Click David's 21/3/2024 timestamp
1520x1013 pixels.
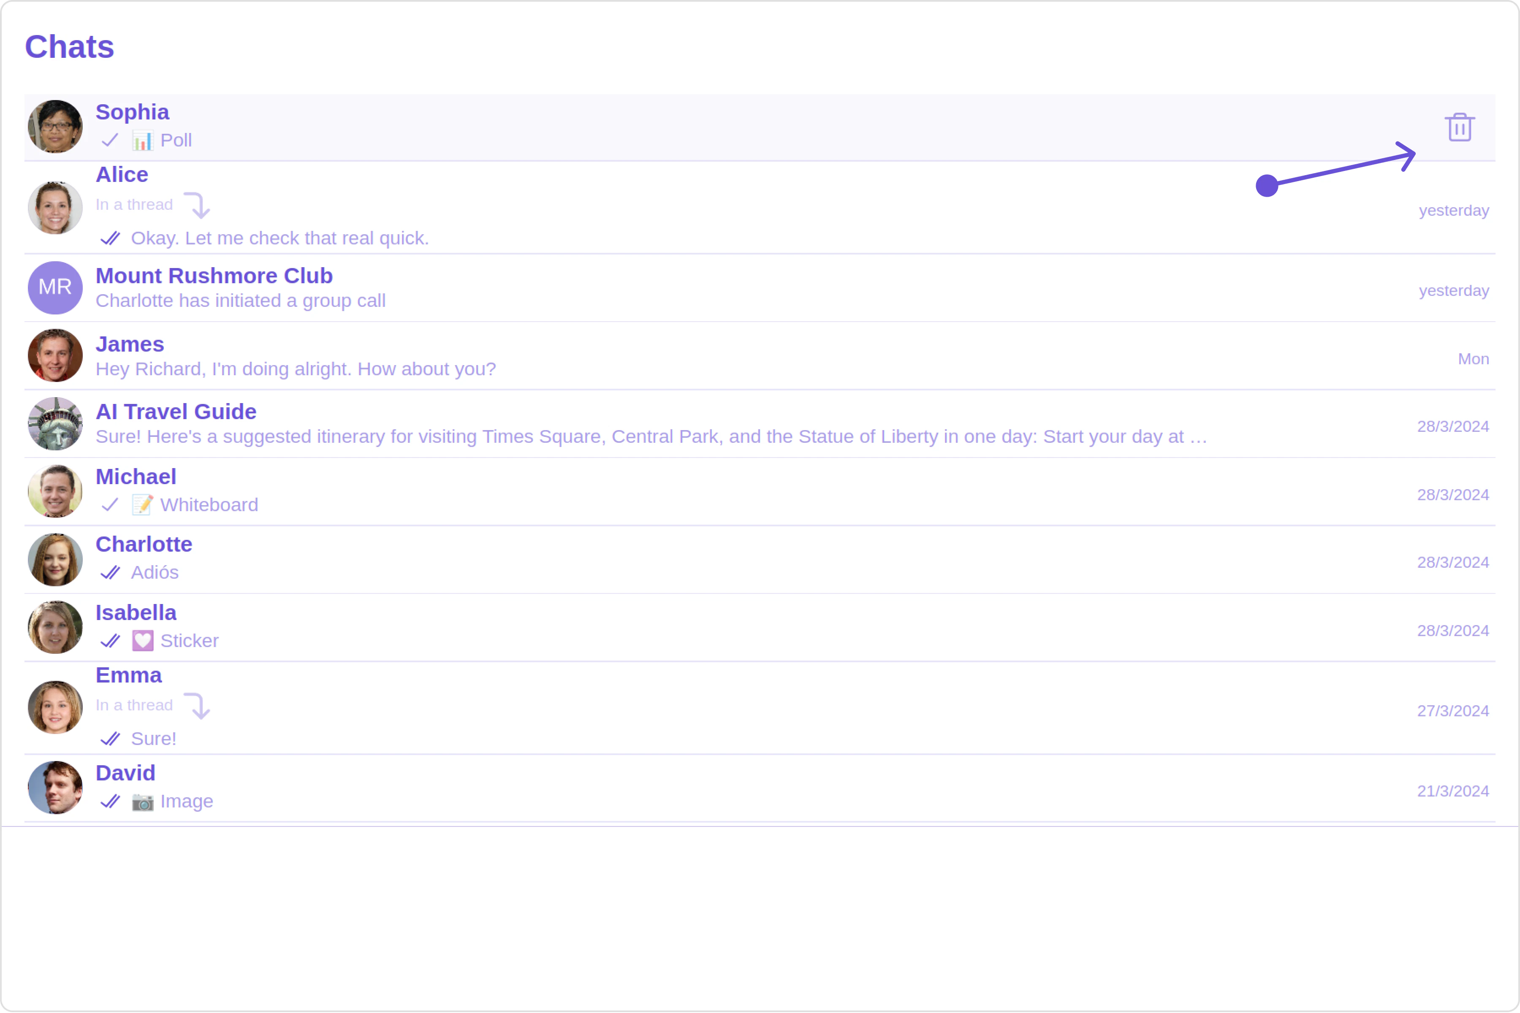coord(1452,791)
